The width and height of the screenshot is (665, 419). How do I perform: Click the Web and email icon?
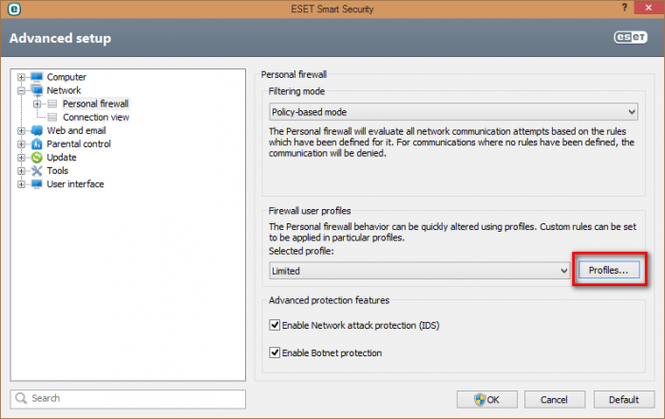point(37,130)
